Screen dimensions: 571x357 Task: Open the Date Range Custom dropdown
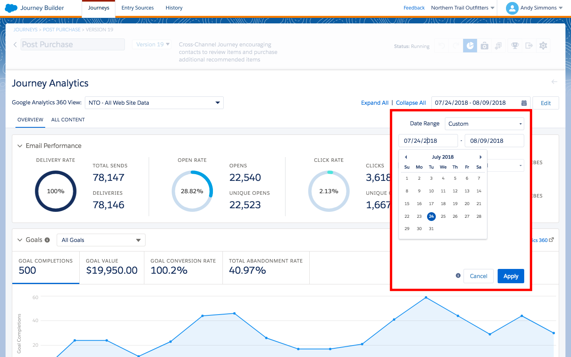(x=484, y=124)
